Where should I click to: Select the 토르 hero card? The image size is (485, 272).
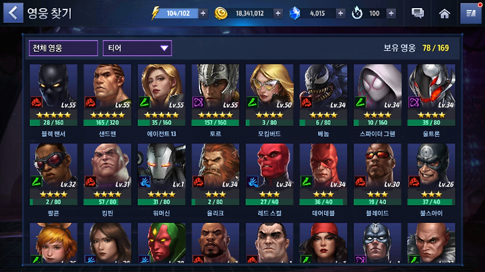coord(216,95)
